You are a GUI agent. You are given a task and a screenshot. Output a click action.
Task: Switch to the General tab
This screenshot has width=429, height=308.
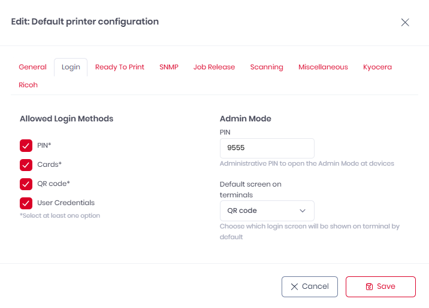point(32,67)
